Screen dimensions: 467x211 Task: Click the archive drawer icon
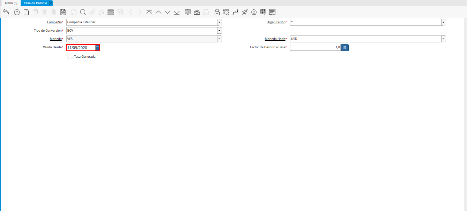tap(197, 12)
